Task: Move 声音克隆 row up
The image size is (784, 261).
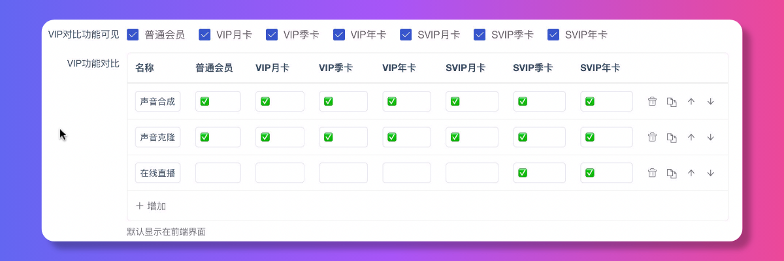Action: tap(691, 137)
